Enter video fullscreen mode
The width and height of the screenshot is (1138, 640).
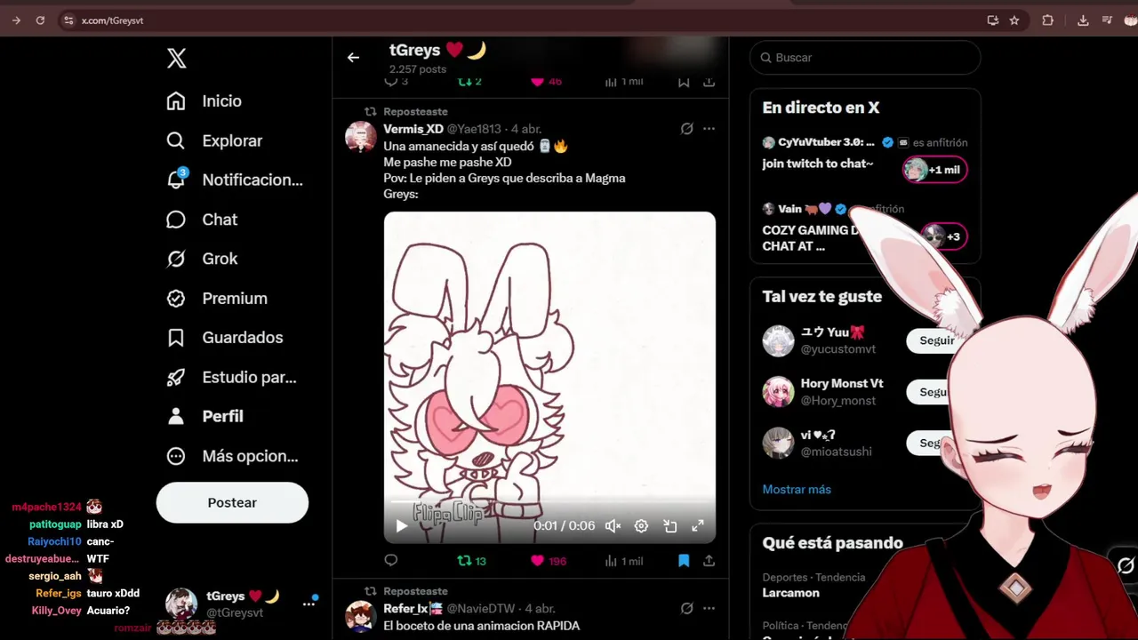[x=698, y=526]
